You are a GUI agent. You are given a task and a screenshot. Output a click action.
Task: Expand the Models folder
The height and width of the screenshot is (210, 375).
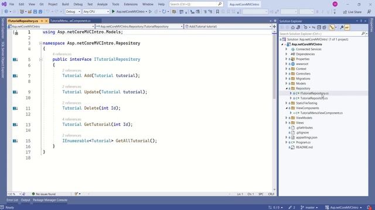(287, 83)
